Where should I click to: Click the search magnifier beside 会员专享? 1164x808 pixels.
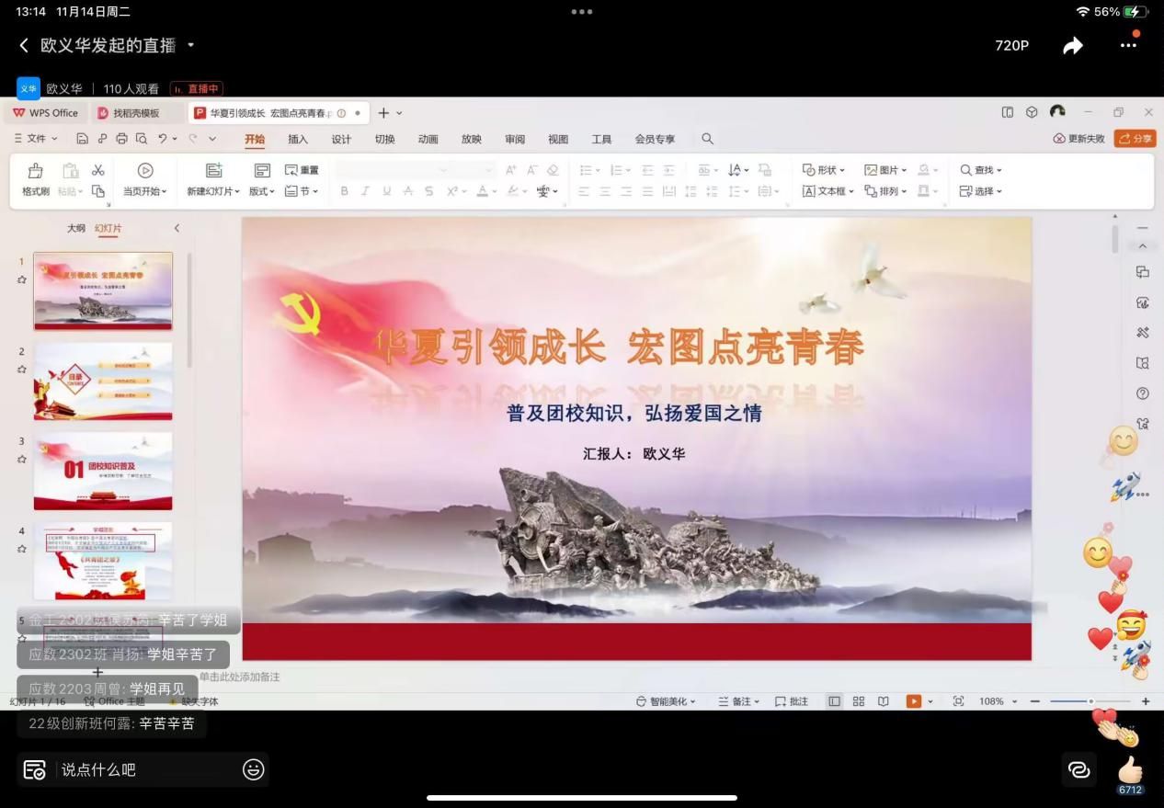click(x=707, y=139)
